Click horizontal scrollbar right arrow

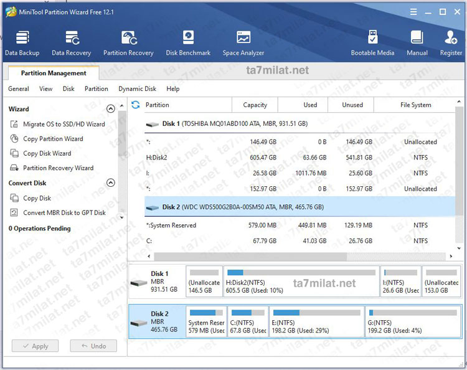[x=451, y=256]
